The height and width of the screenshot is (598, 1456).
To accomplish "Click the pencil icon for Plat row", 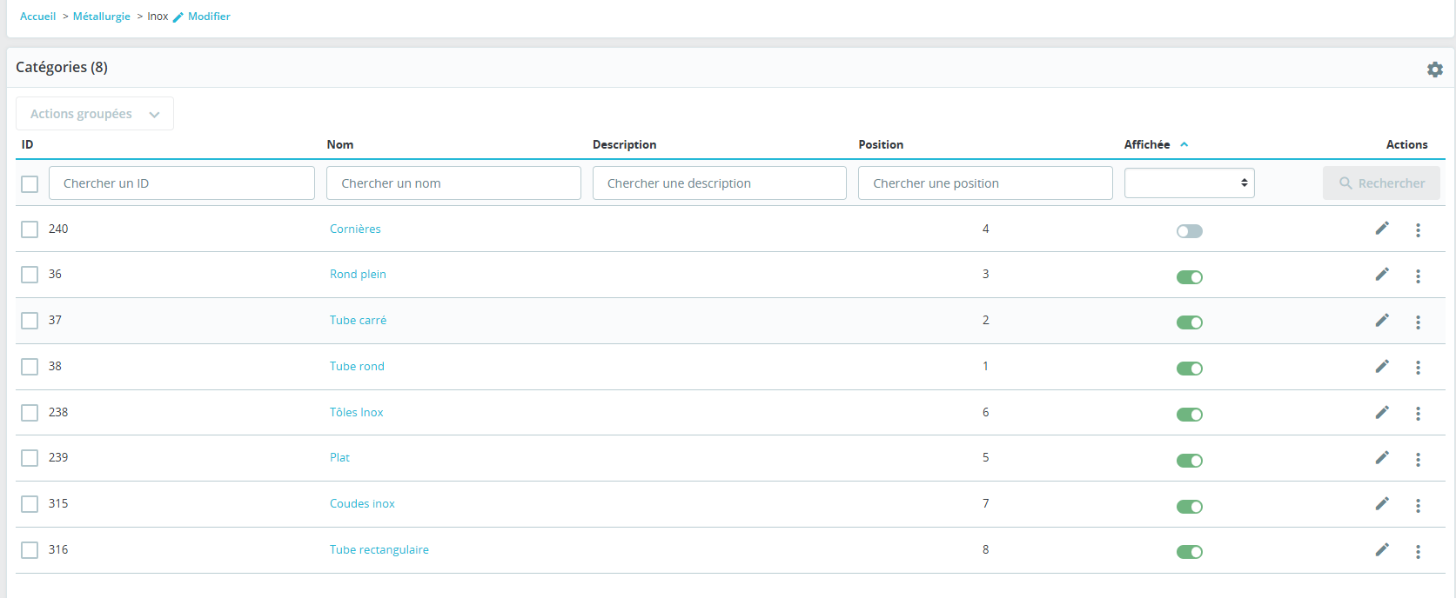I will click(x=1382, y=458).
